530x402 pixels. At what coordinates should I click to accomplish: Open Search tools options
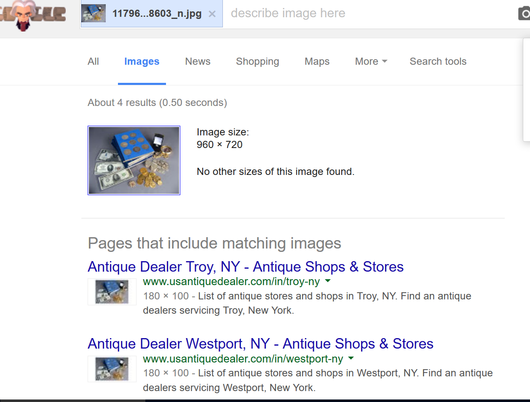438,61
